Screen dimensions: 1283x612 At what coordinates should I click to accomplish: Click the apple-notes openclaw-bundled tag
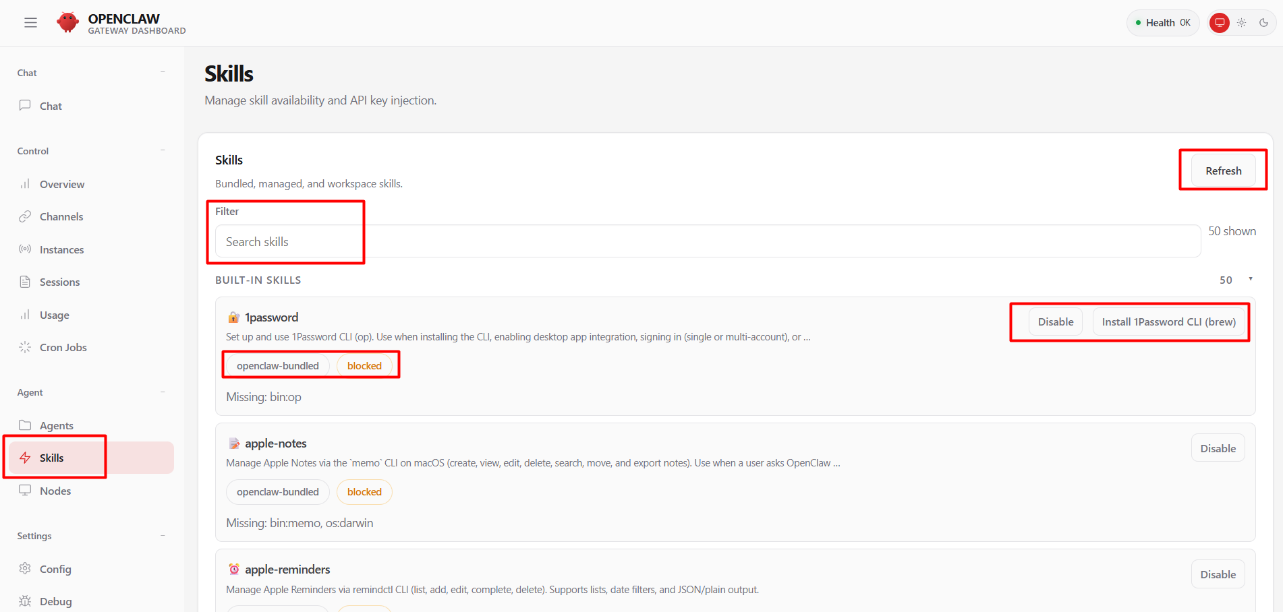pyautogui.click(x=277, y=492)
